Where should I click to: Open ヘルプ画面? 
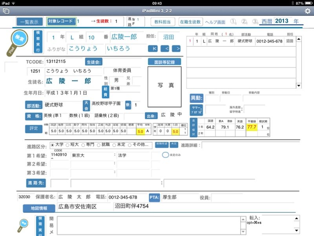[215, 22]
